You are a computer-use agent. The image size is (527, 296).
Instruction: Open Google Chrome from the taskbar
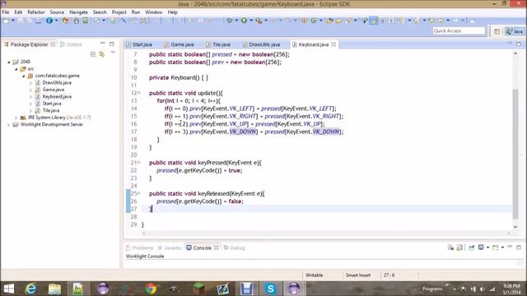pos(151,289)
